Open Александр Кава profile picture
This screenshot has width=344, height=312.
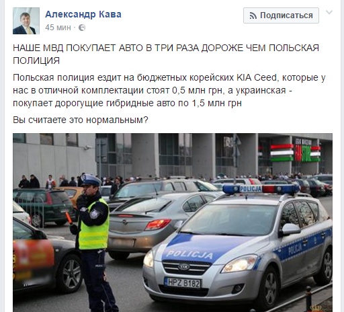pos(26,21)
